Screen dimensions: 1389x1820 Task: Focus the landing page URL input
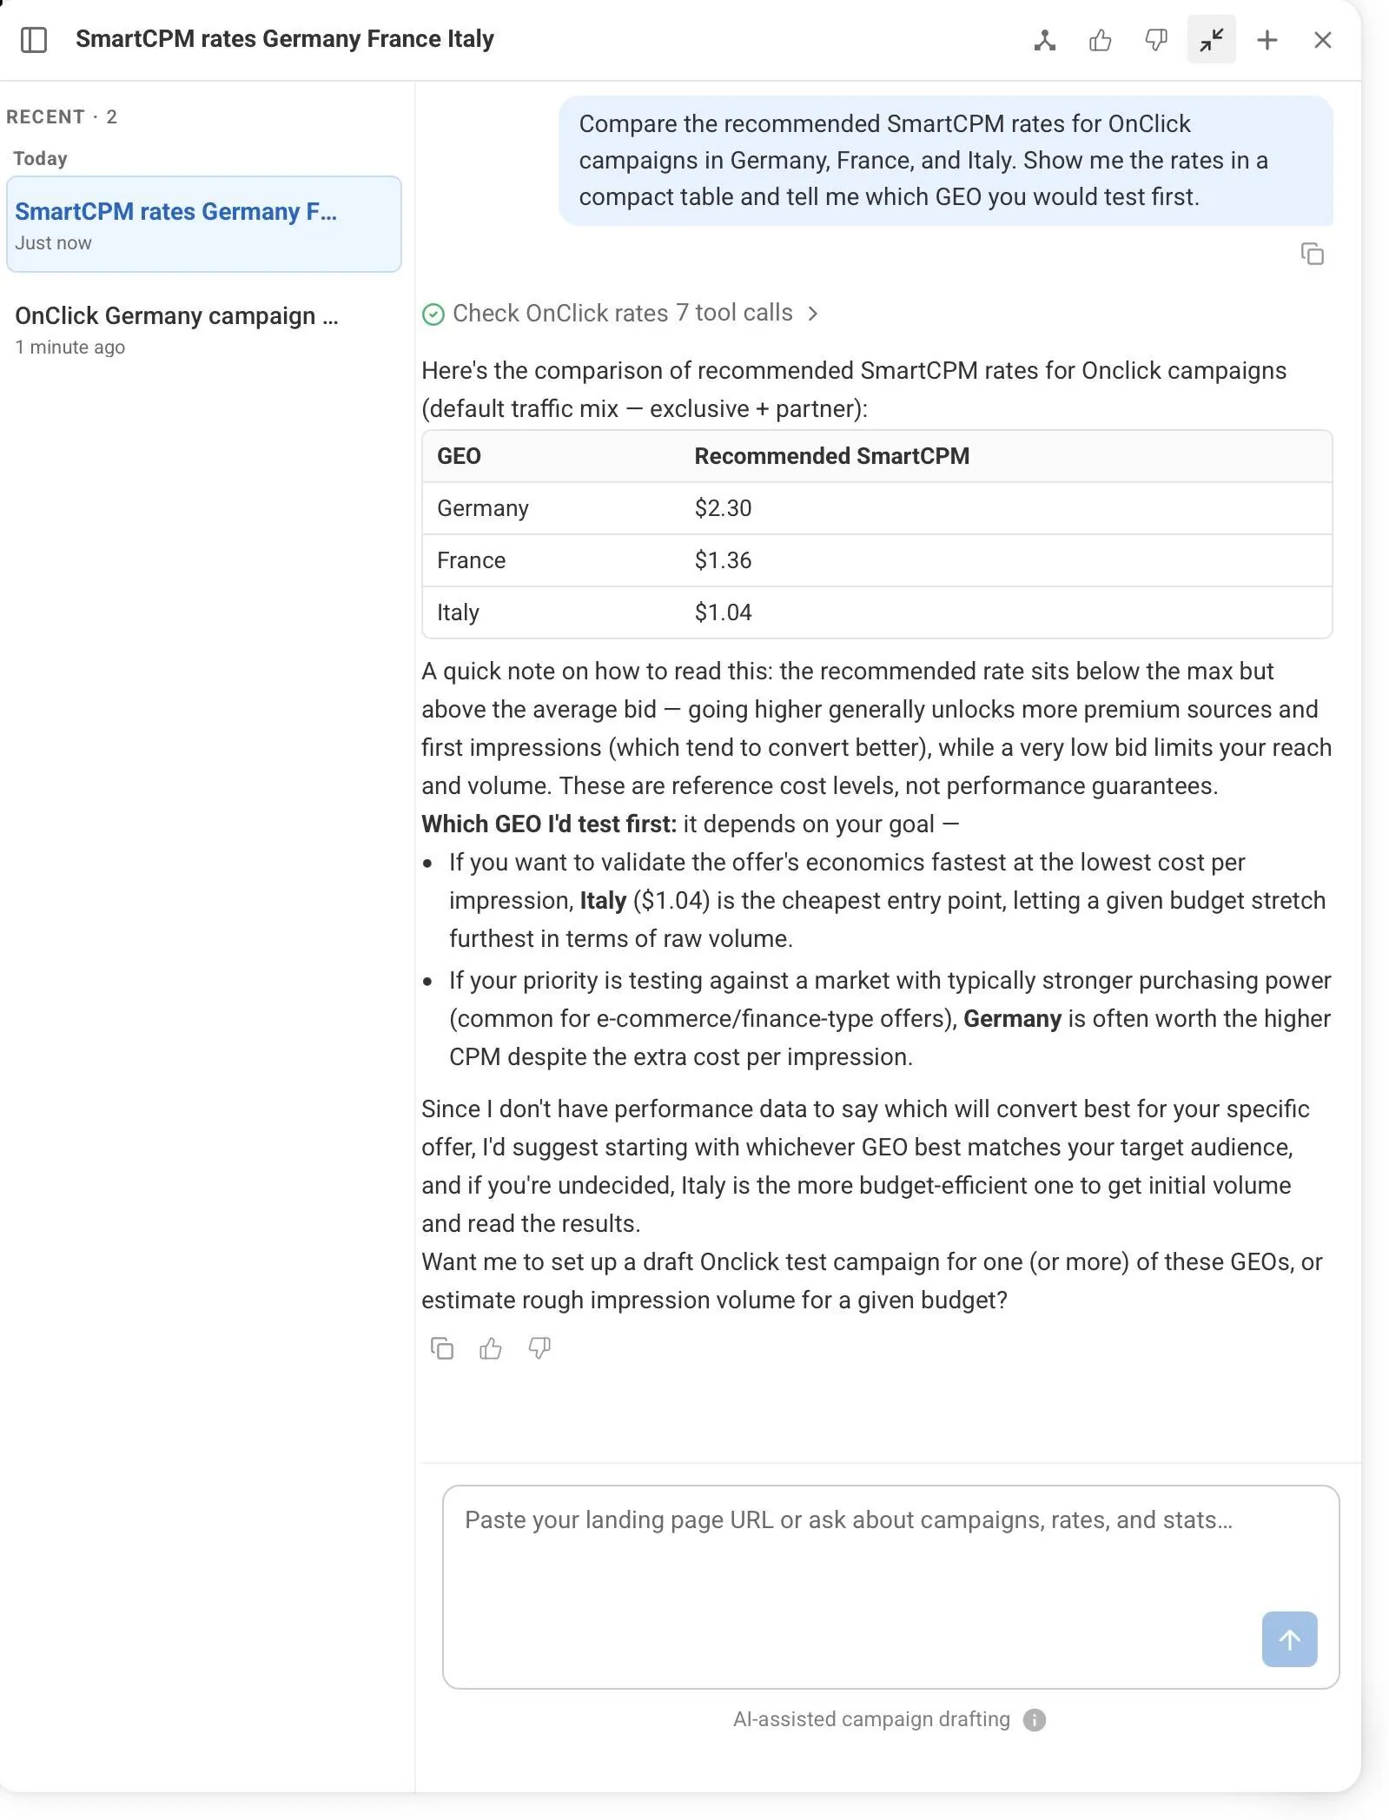point(890,1586)
